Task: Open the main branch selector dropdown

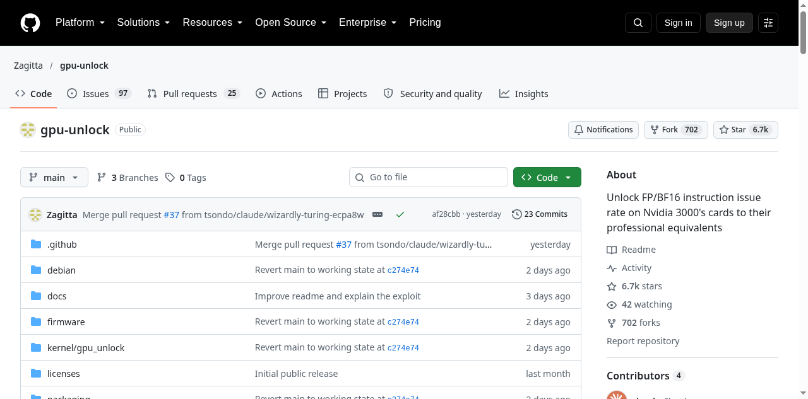Action: tap(54, 178)
